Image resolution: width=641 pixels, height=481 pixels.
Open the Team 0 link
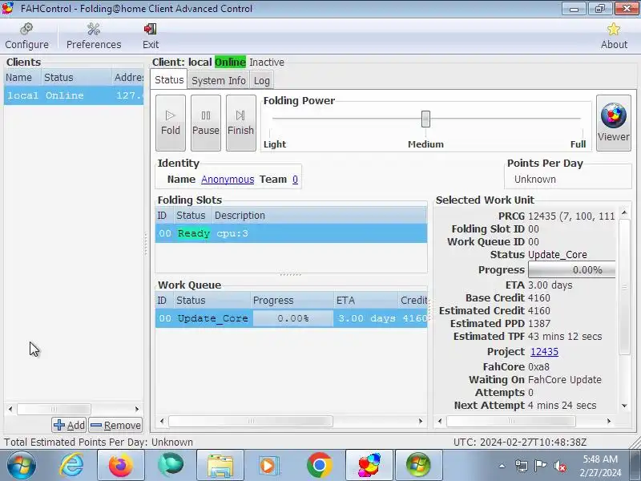click(295, 179)
